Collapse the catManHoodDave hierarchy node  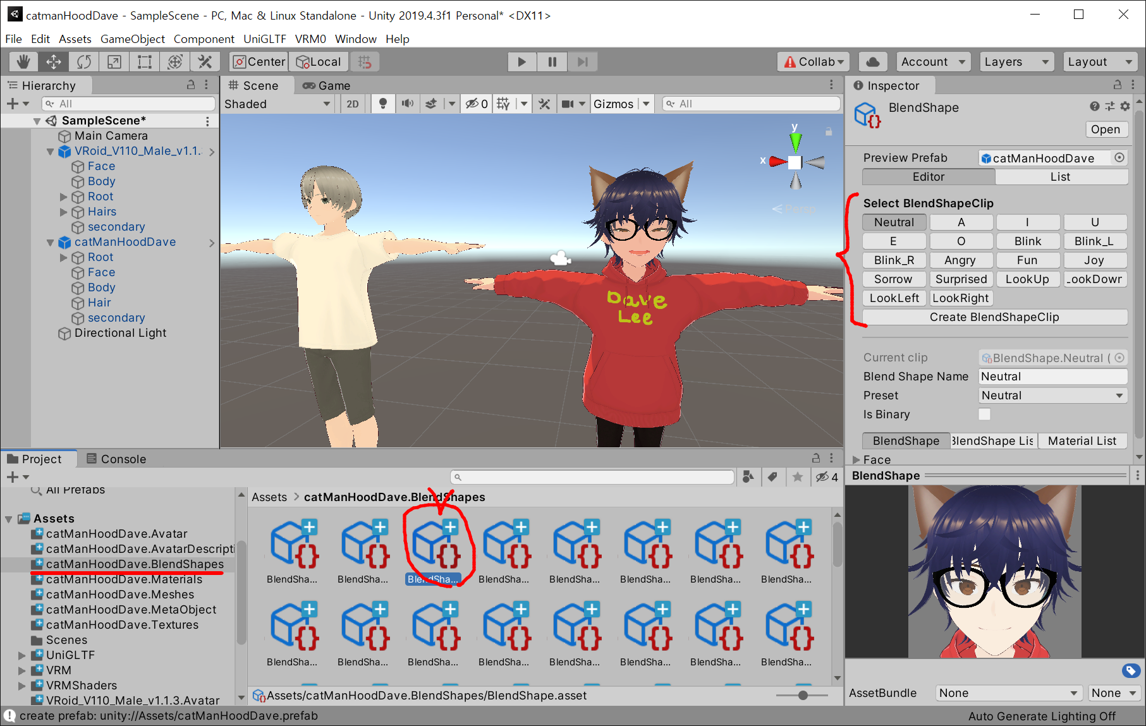point(51,243)
